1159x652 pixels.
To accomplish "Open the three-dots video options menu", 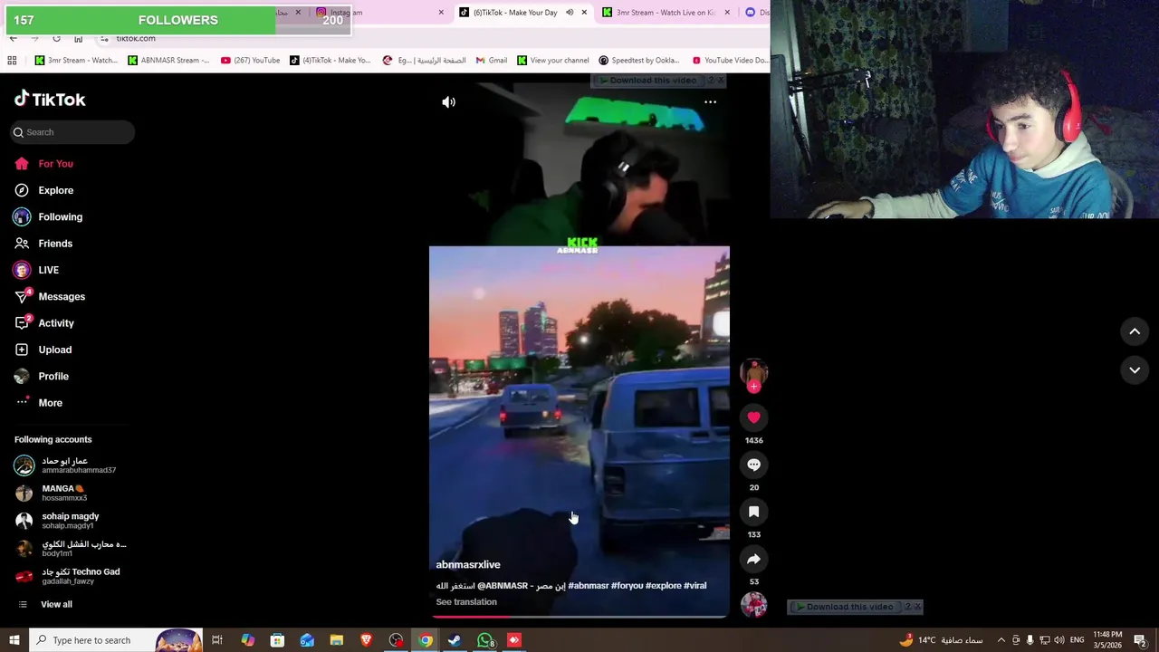I will click(x=710, y=102).
